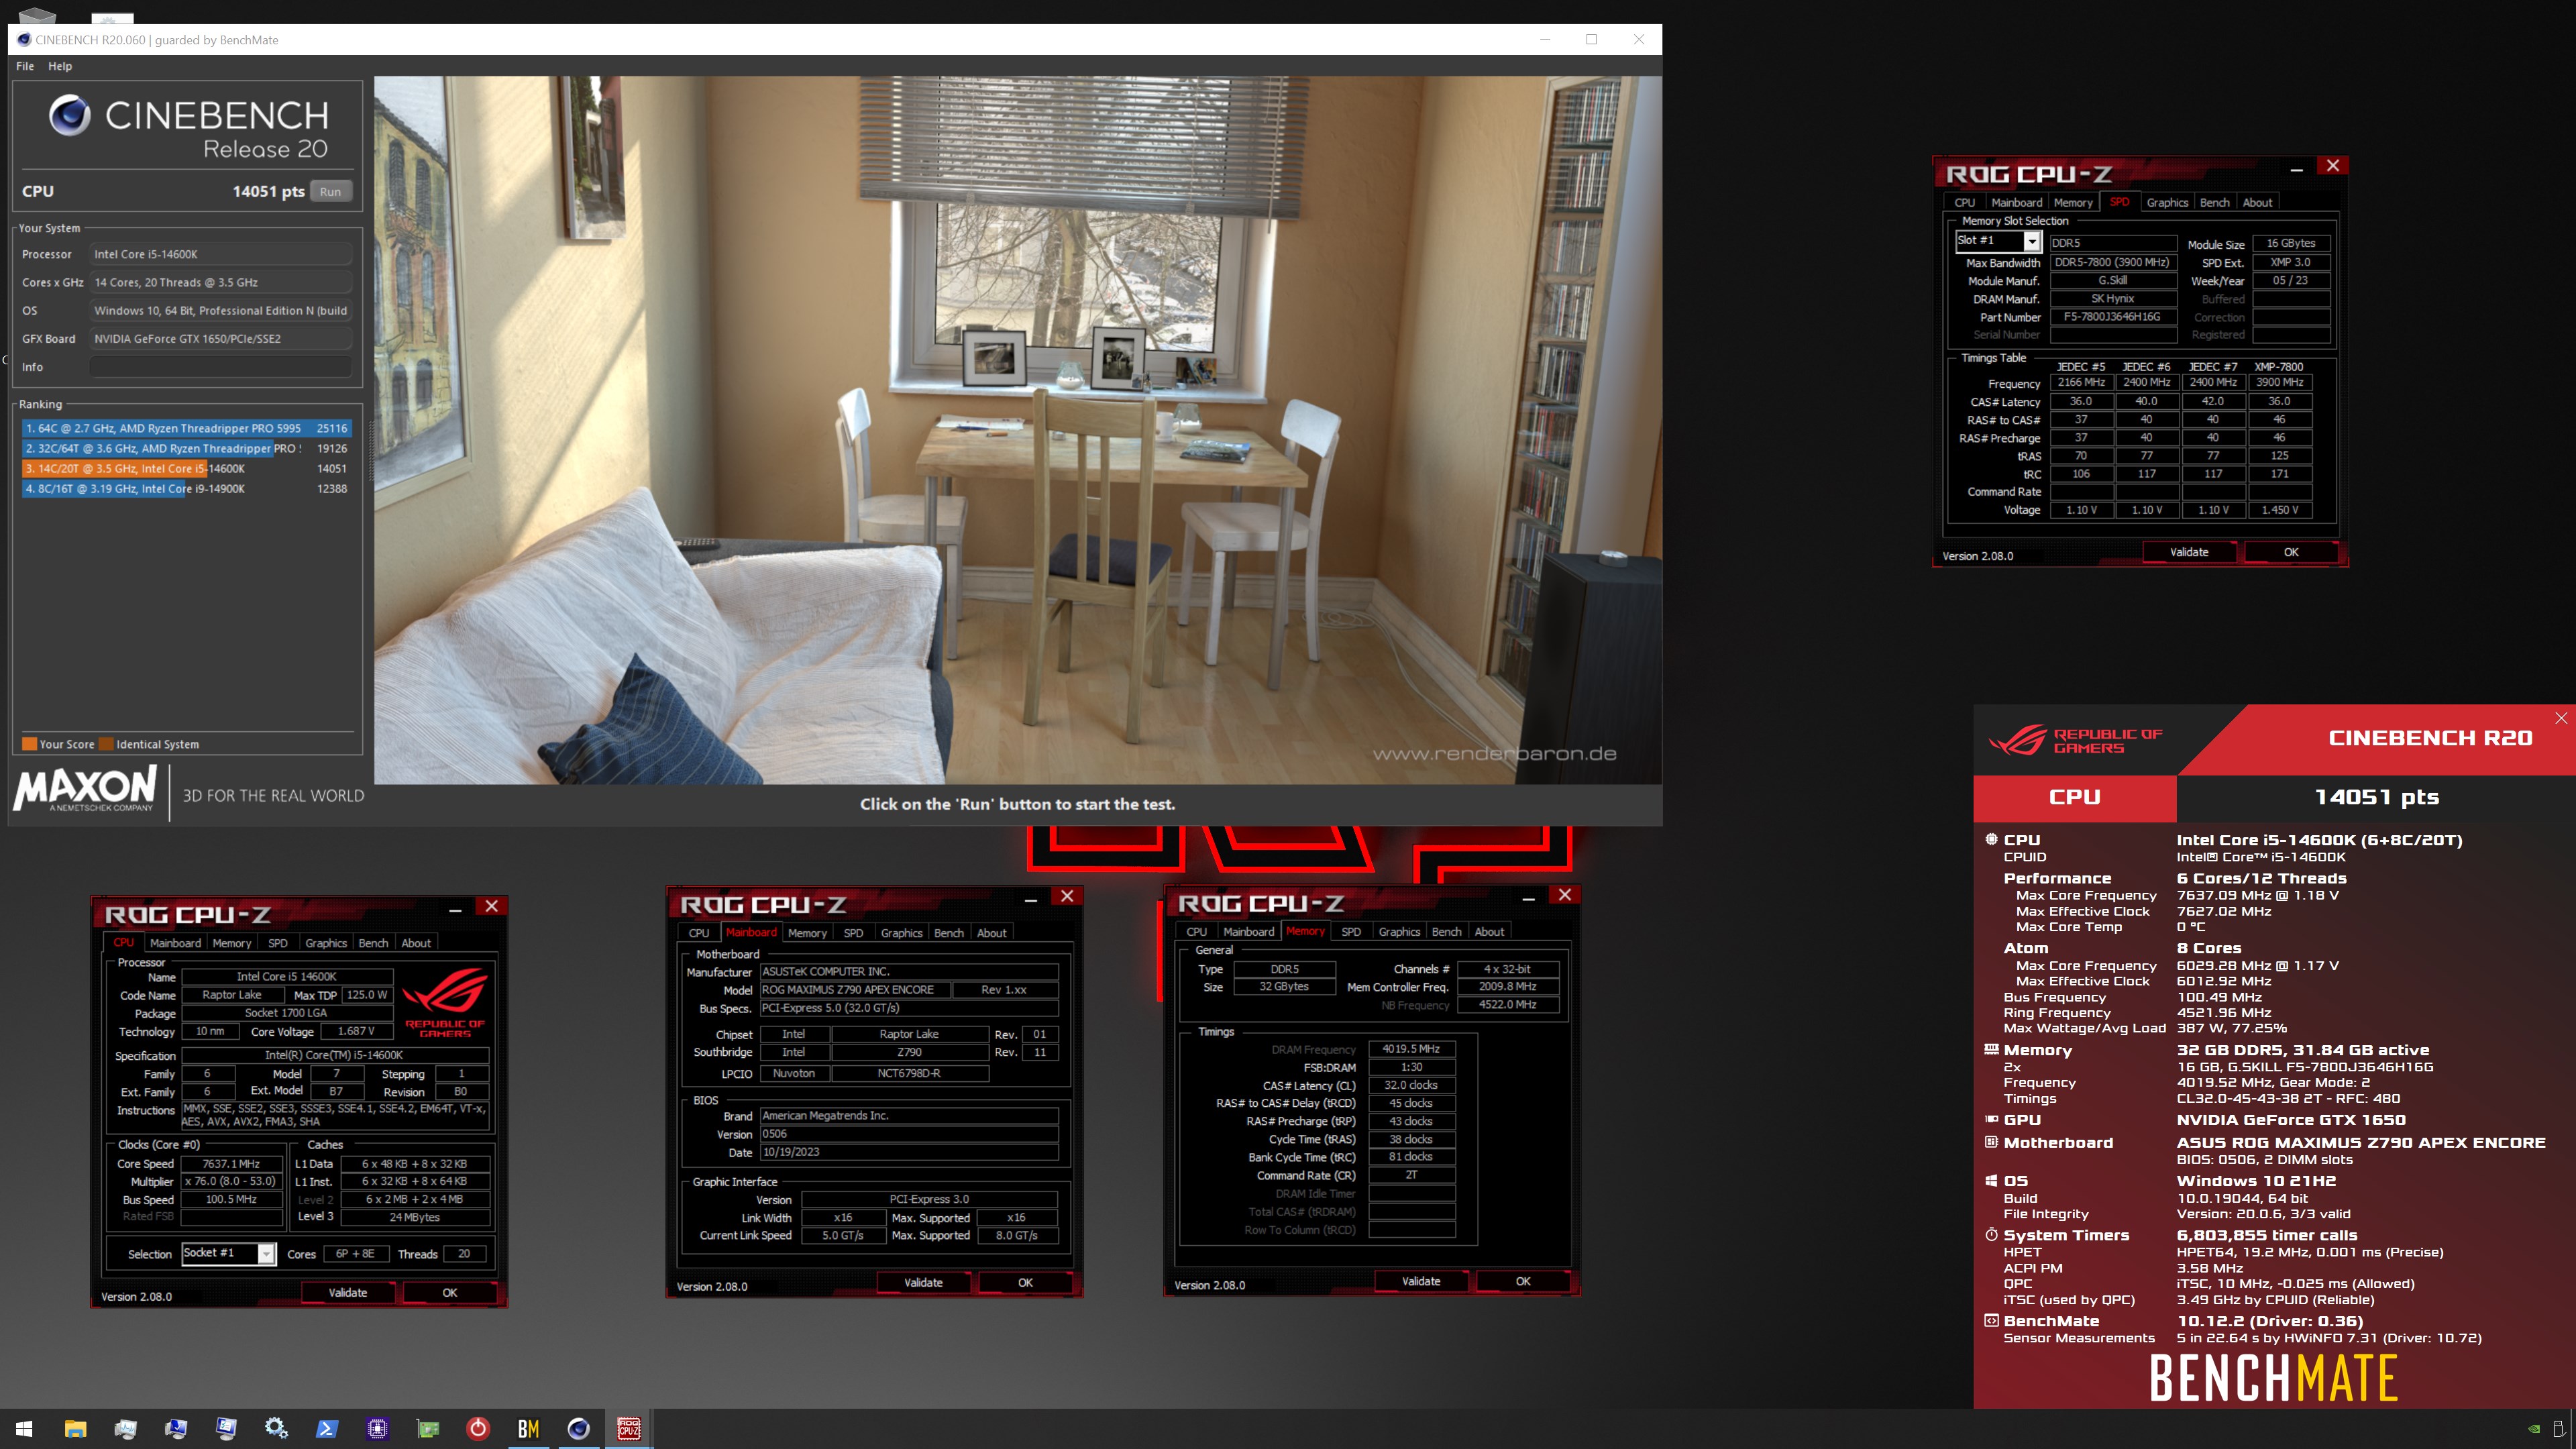Select ranking row Intel Core i5-14600K 14051
Screen dimensions: 2576x1449
(186, 468)
